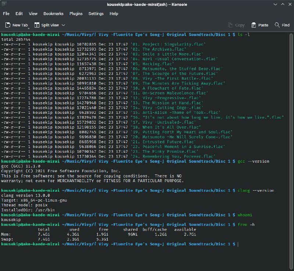Click 'clang version 13.0.0' output line

click(x=25, y=195)
